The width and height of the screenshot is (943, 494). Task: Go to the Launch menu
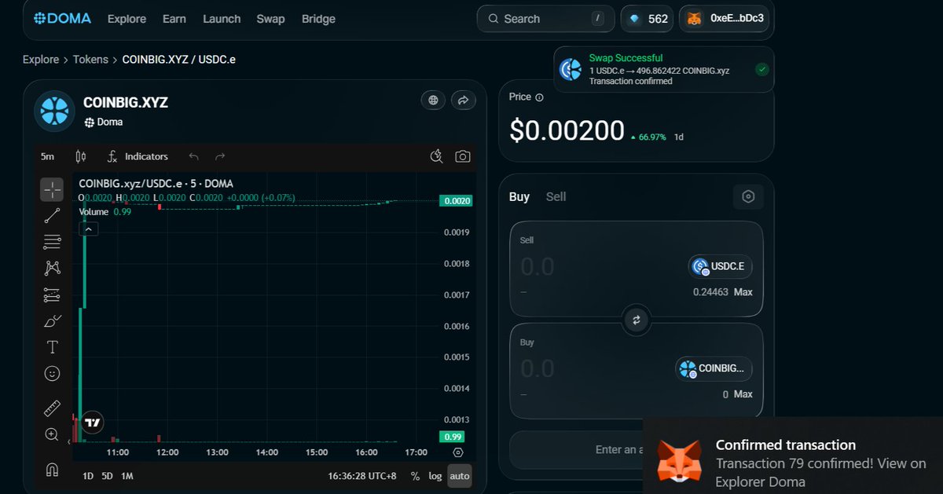[222, 19]
